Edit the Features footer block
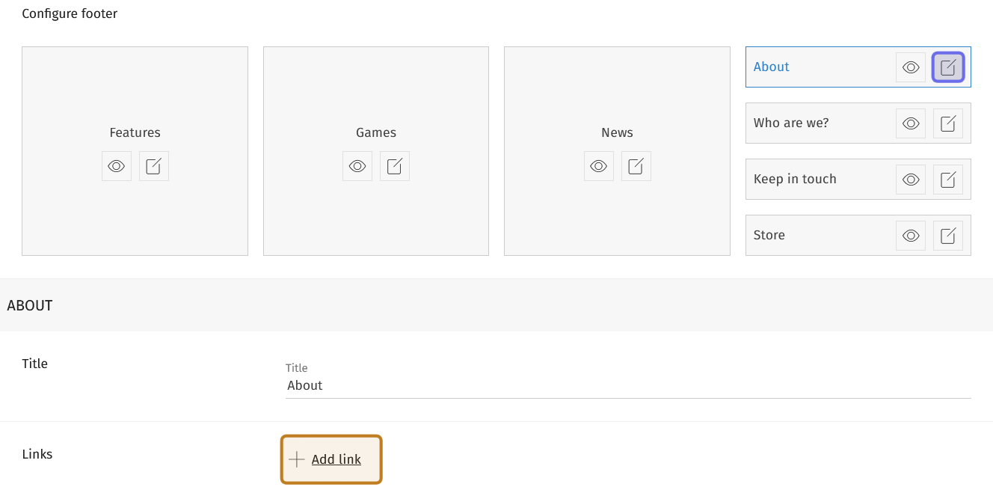This screenshot has height=490, width=993. click(154, 166)
